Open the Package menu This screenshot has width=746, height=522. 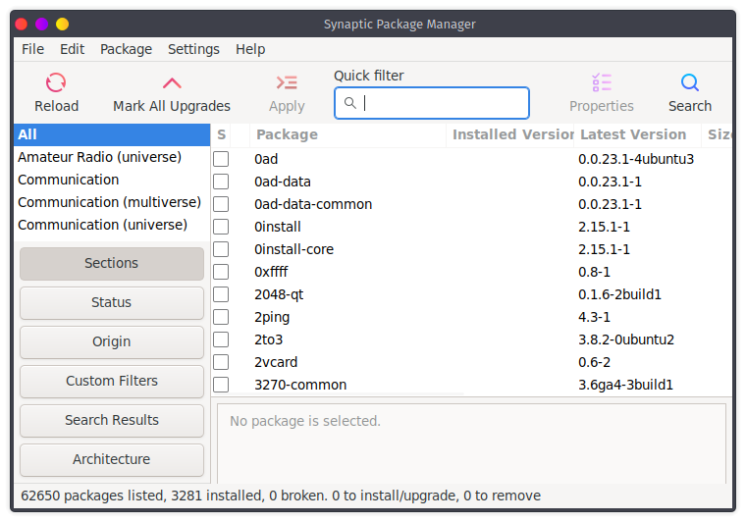coord(126,49)
